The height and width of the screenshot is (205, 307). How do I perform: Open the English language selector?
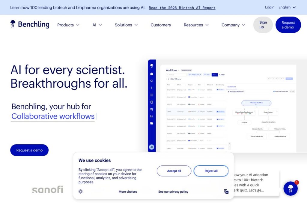(287, 7)
